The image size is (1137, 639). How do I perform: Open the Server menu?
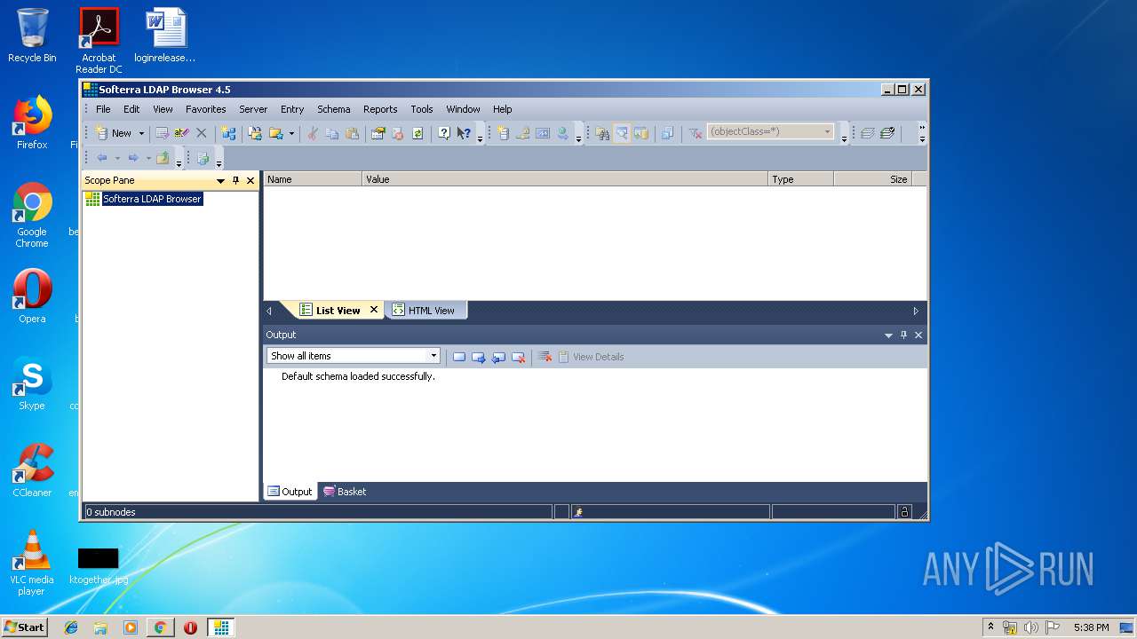tap(253, 109)
